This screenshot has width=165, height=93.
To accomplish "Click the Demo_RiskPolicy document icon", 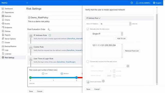I will 29,18.
